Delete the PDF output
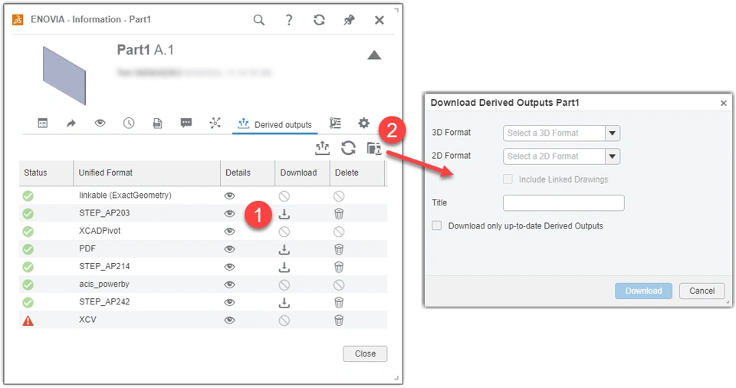The image size is (736, 388). 339,249
